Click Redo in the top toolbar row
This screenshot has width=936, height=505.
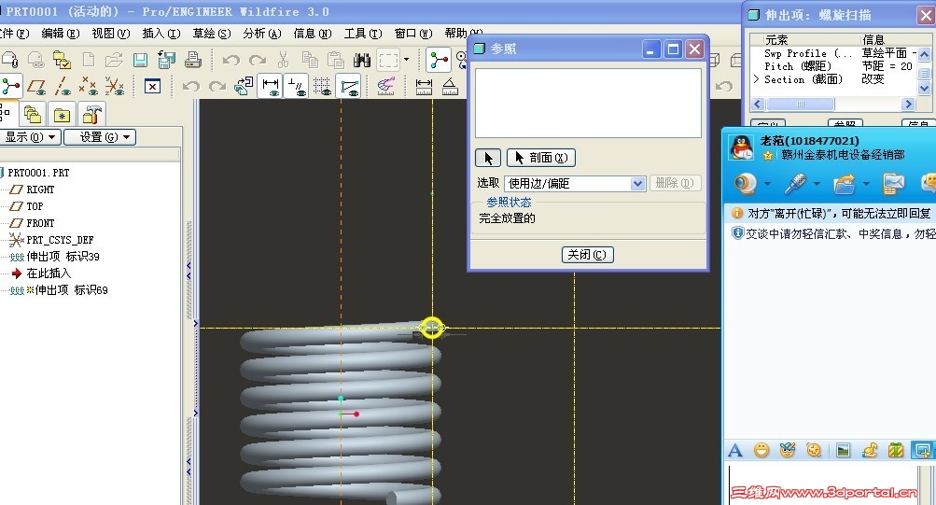tap(258, 60)
